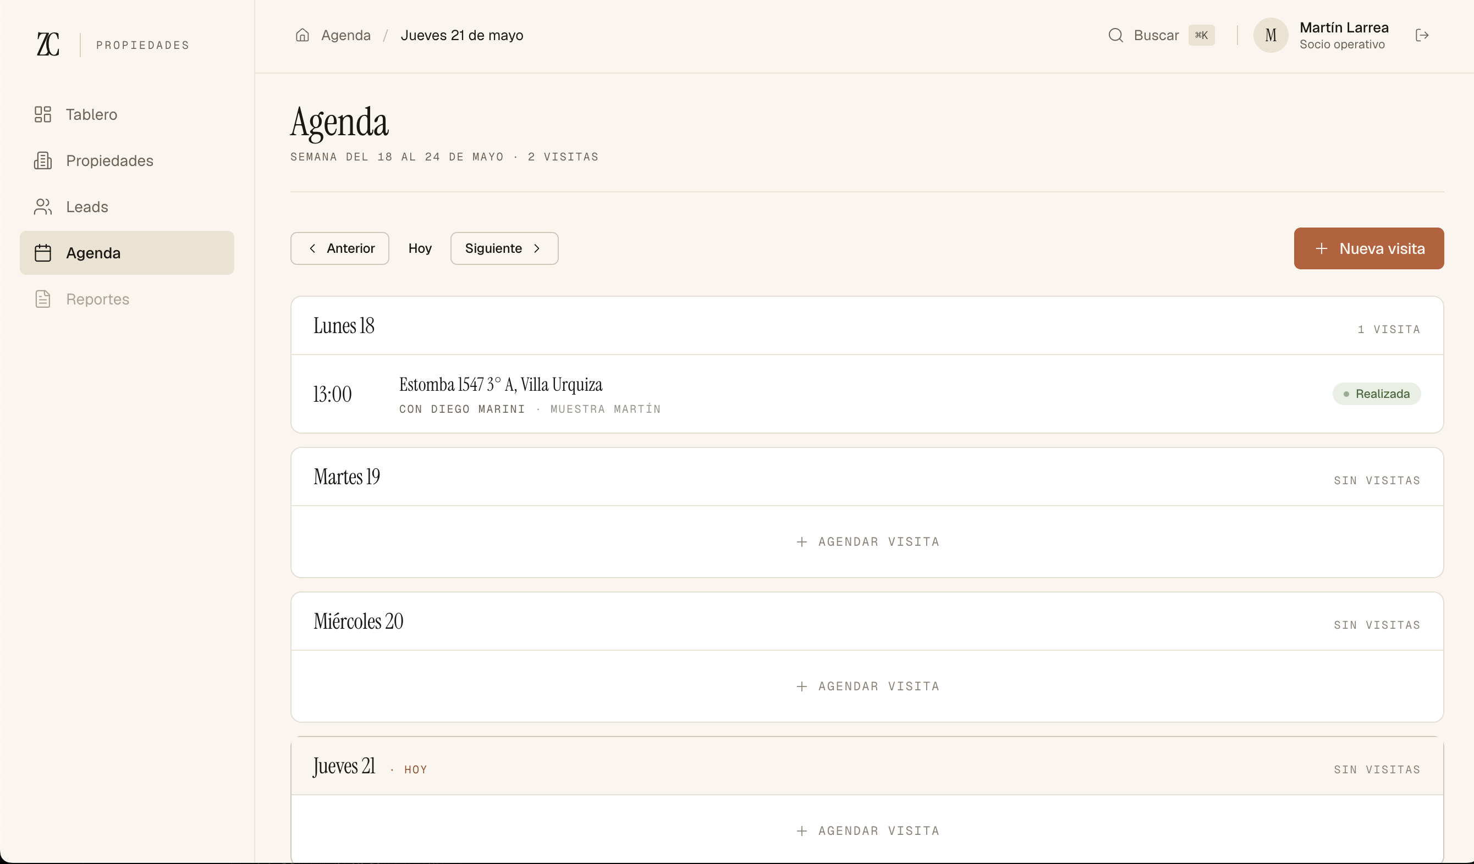Open the Tablero dashboard icon
Viewport: 1474px width, 864px height.
click(43, 114)
